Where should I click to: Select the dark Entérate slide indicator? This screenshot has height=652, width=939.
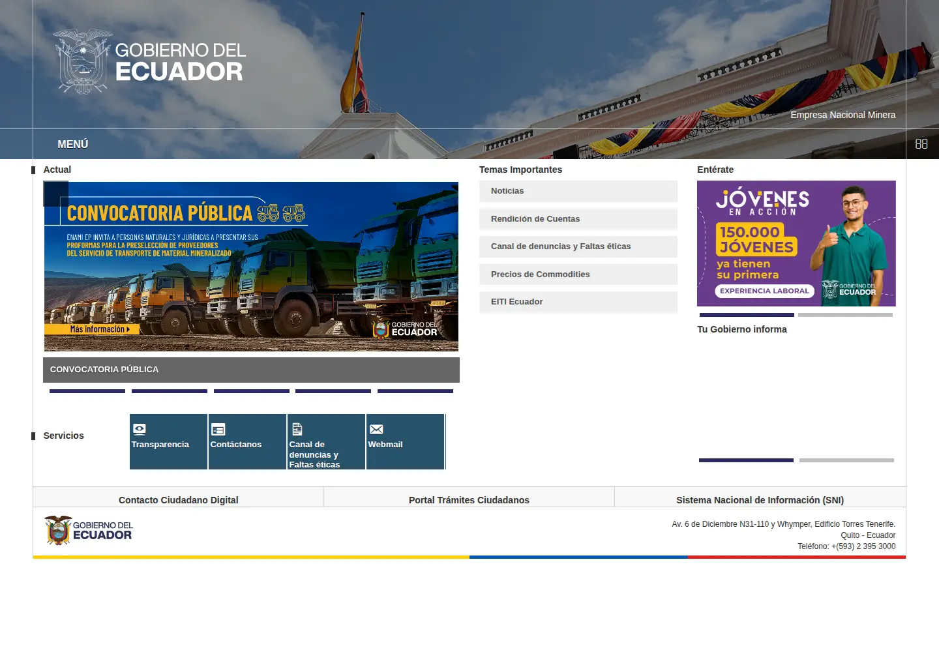tap(747, 315)
